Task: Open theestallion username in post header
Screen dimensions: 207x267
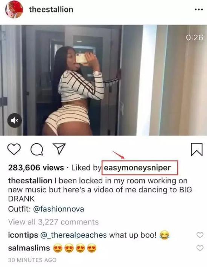Action: pos(51,9)
